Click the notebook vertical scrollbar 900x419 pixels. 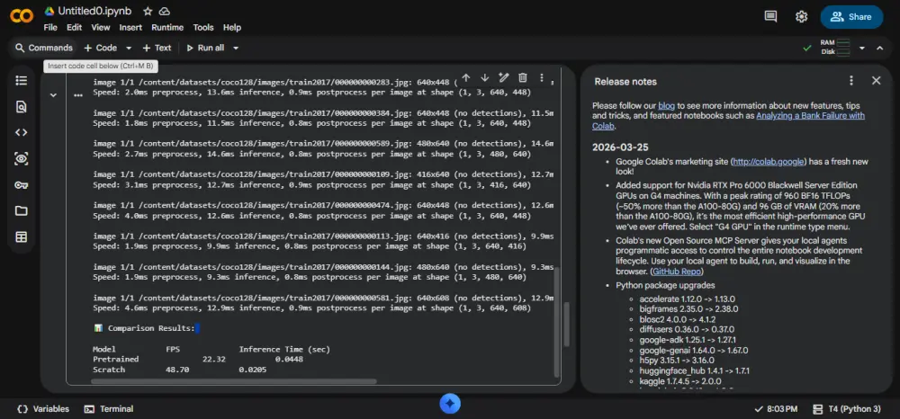(x=567, y=325)
